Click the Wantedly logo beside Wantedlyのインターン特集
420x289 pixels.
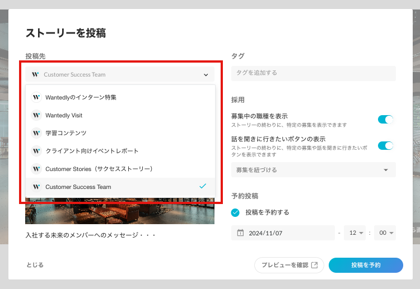point(36,97)
